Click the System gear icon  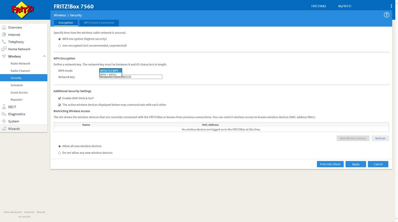pyautogui.click(x=4, y=121)
